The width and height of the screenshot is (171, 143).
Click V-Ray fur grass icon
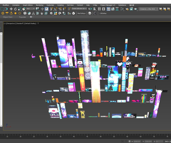point(42,13)
